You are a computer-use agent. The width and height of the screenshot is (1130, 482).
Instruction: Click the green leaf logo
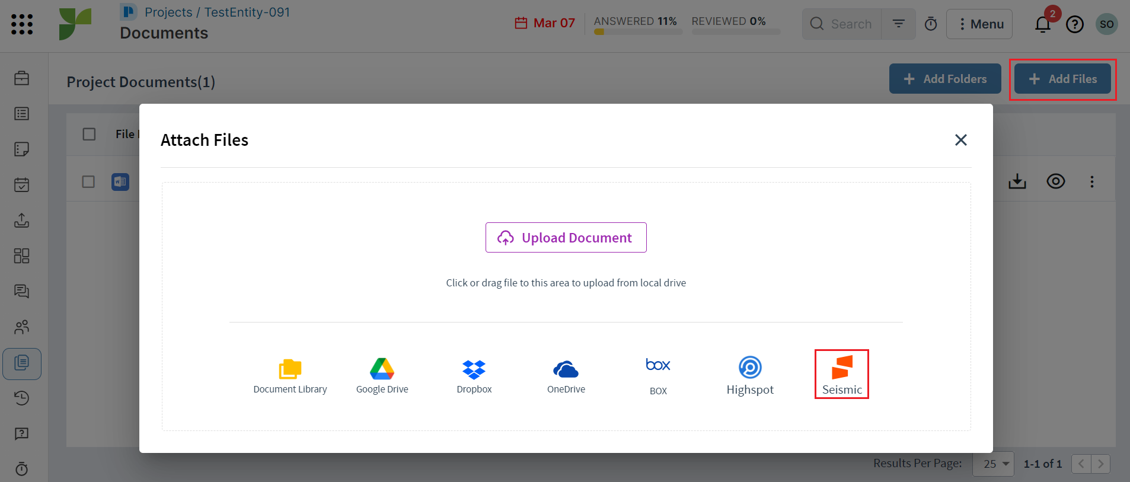[75, 24]
